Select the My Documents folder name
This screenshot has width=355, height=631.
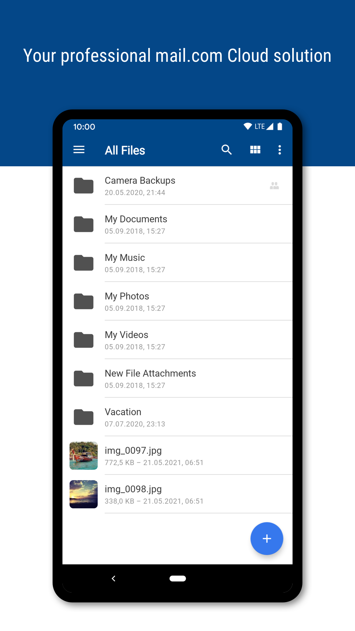click(x=136, y=219)
